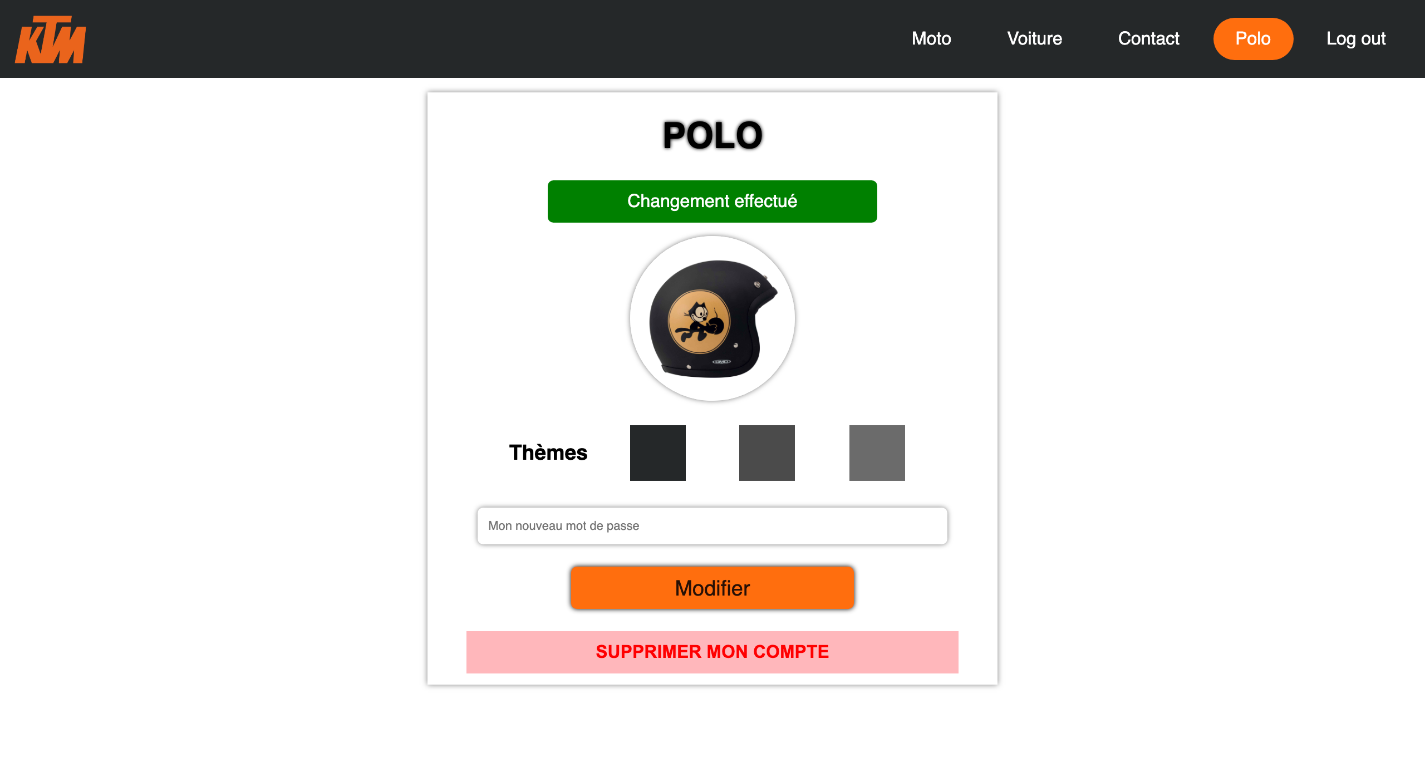Select the orange Polo nav button
Screen dimensions: 1425x777
1252,38
